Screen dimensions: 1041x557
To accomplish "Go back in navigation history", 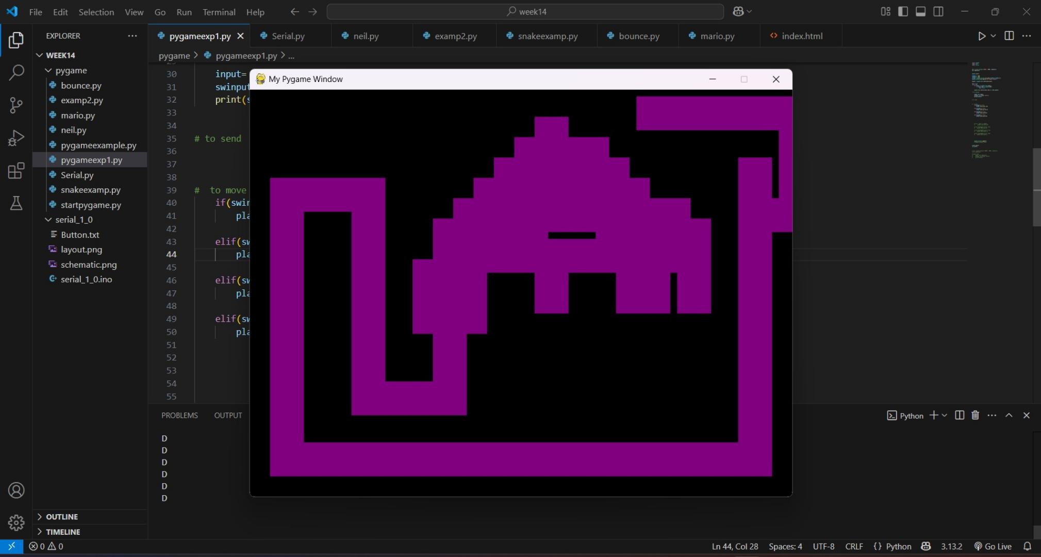I will coord(295,11).
